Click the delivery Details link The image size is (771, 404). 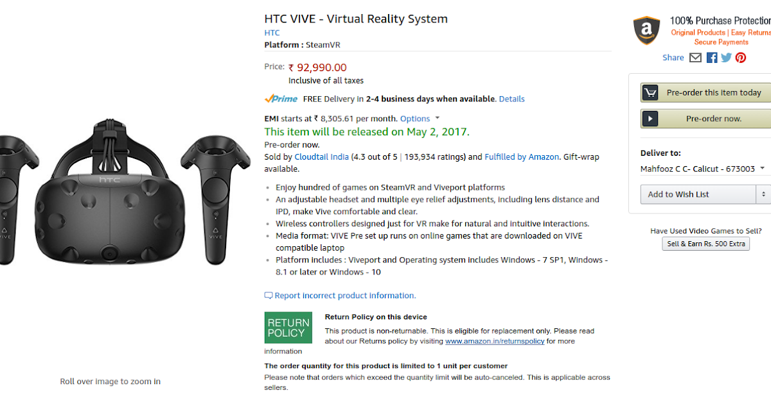pos(511,99)
